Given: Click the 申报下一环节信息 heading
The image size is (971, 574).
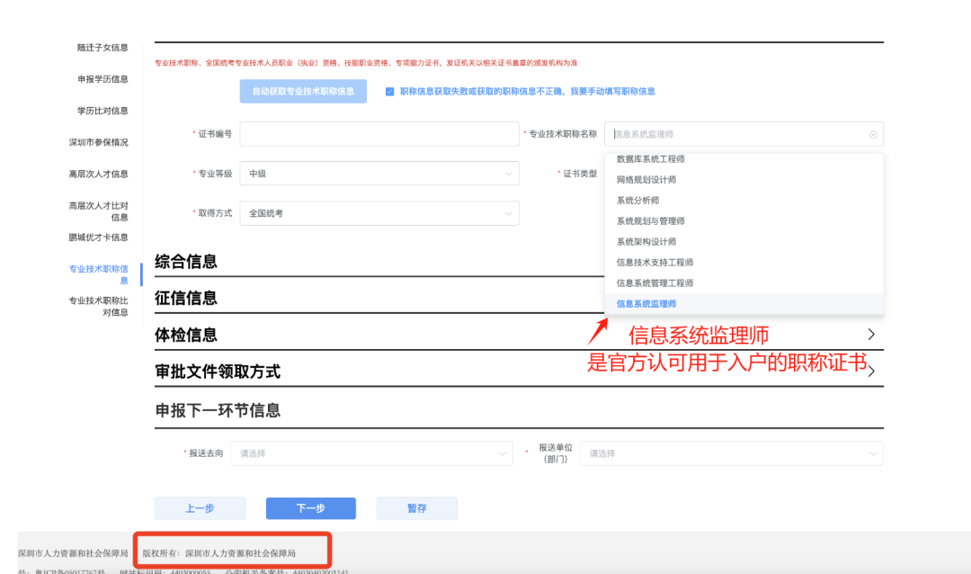Looking at the screenshot, I should click(x=218, y=410).
